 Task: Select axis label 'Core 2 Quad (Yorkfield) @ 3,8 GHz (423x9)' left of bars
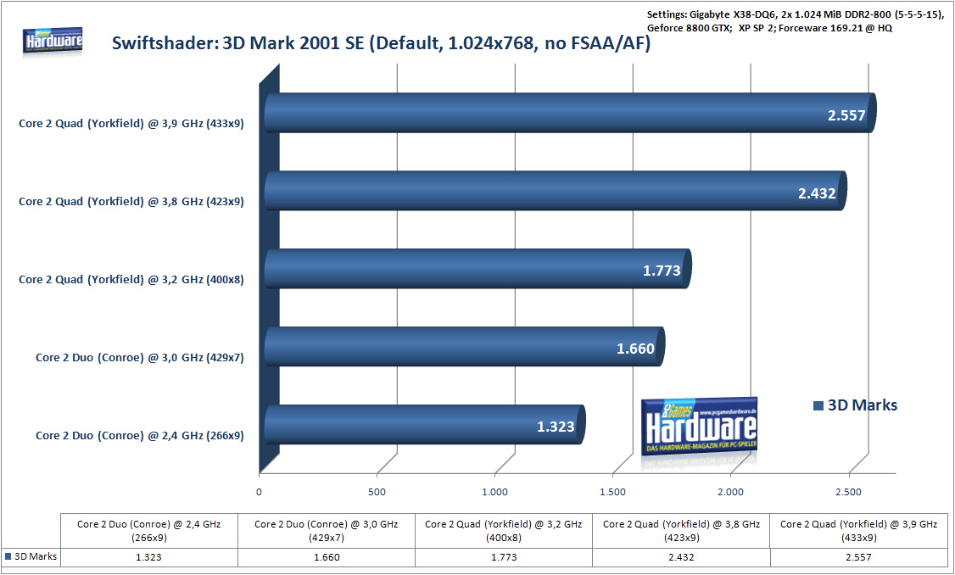pyautogui.click(x=131, y=202)
